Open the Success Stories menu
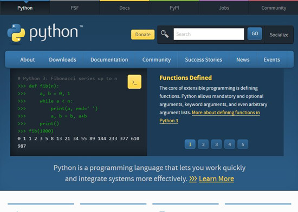The height and width of the screenshot is (212, 298). 204,59
